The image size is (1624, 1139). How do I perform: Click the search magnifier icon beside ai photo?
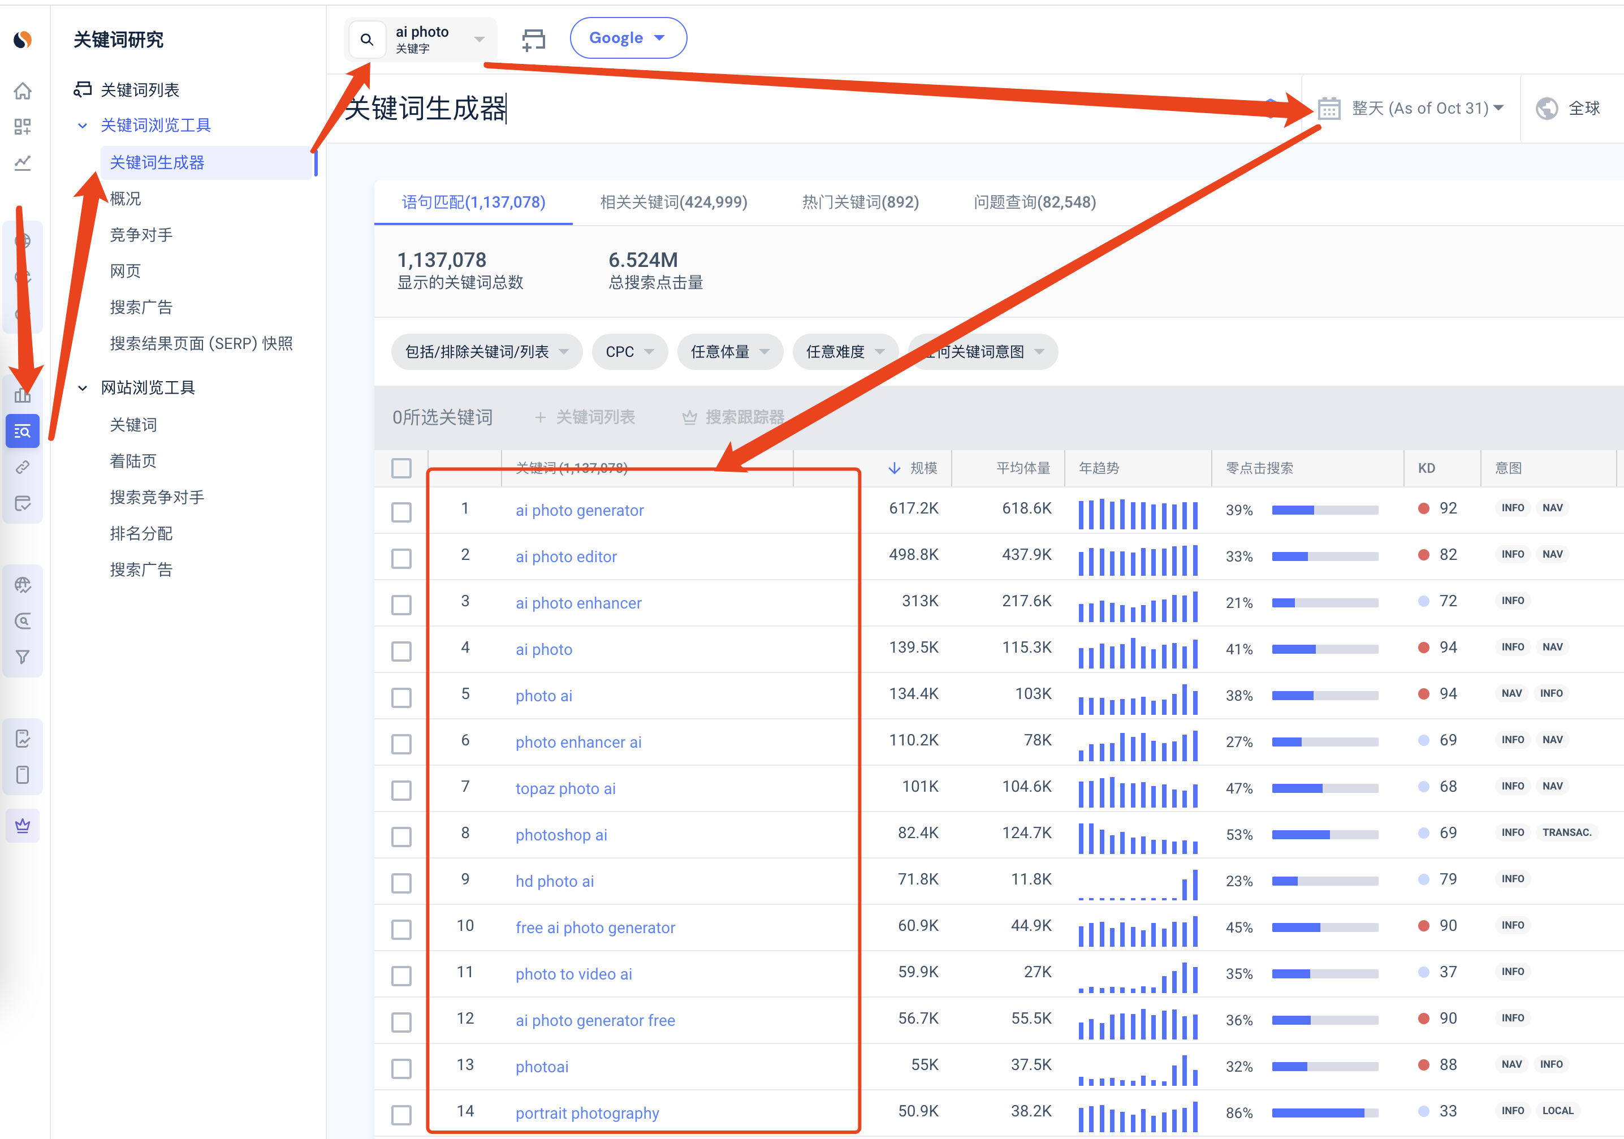[366, 40]
